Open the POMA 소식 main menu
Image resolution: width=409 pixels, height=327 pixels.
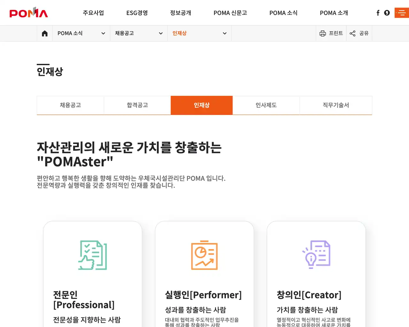(x=283, y=13)
